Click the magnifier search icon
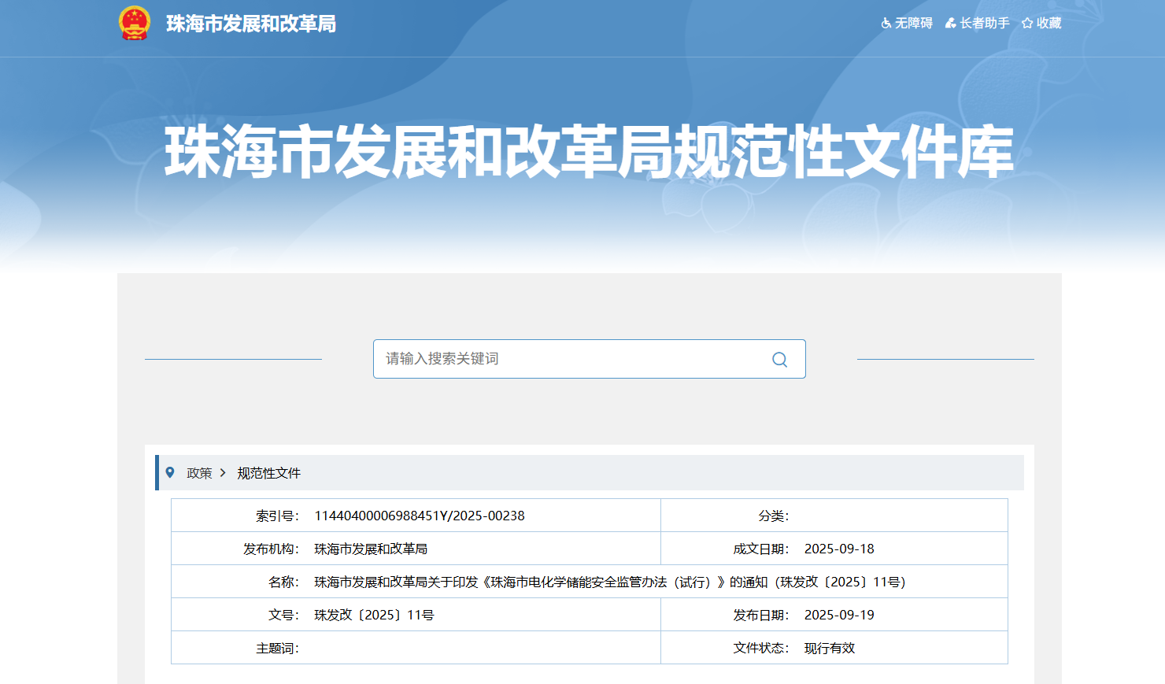 [779, 359]
